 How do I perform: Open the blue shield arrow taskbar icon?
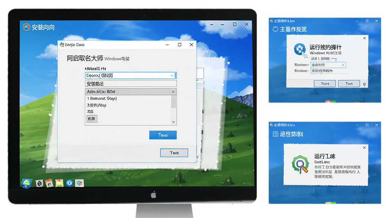pos(26,183)
